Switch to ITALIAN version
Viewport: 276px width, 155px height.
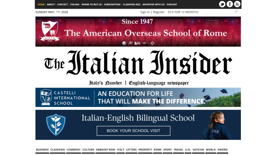(x=75, y=4)
